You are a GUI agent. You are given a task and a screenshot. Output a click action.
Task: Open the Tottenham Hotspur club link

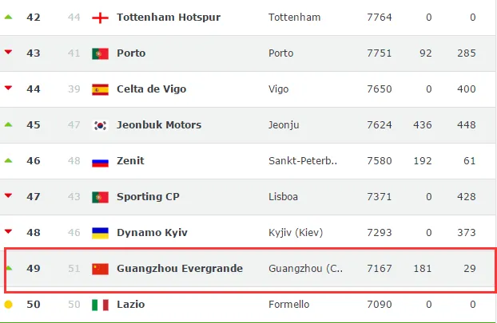(x=169, y=17)
